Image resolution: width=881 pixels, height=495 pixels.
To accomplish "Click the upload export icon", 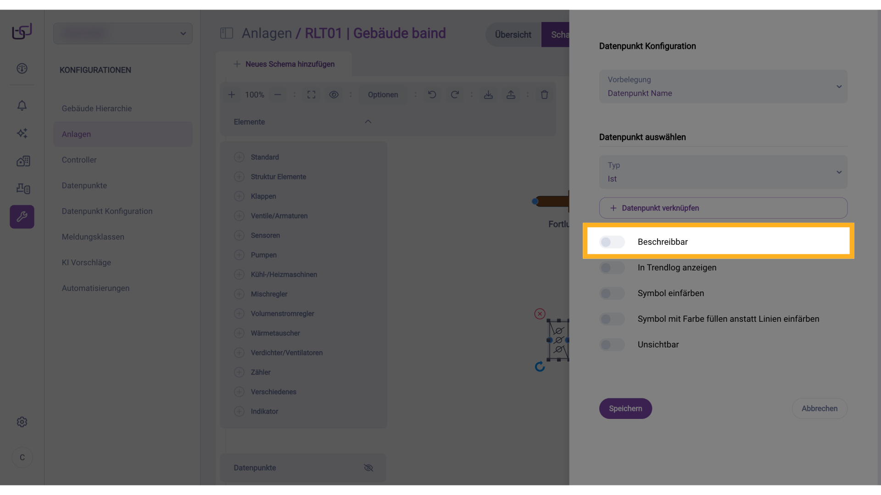I will 511,94.
